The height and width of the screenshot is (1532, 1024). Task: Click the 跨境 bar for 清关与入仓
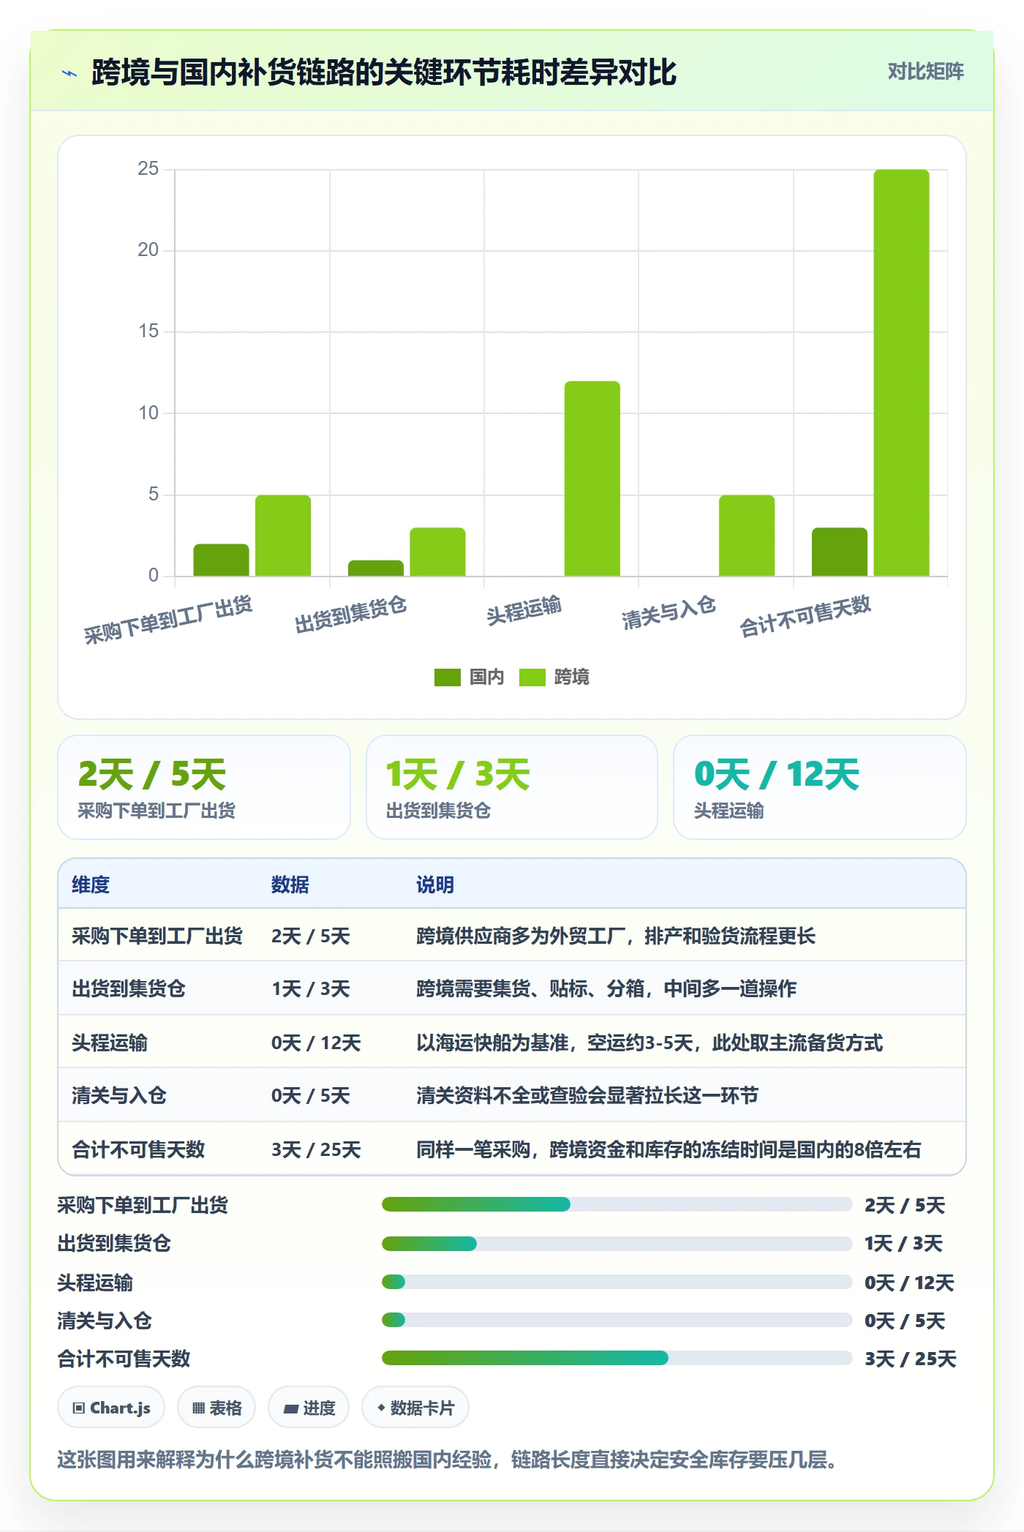pos(746,536)
